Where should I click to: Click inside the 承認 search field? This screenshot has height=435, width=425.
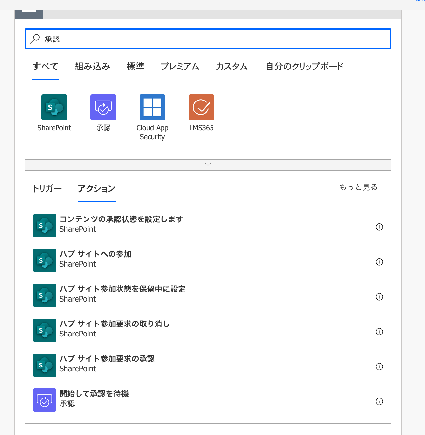(129, 39)
